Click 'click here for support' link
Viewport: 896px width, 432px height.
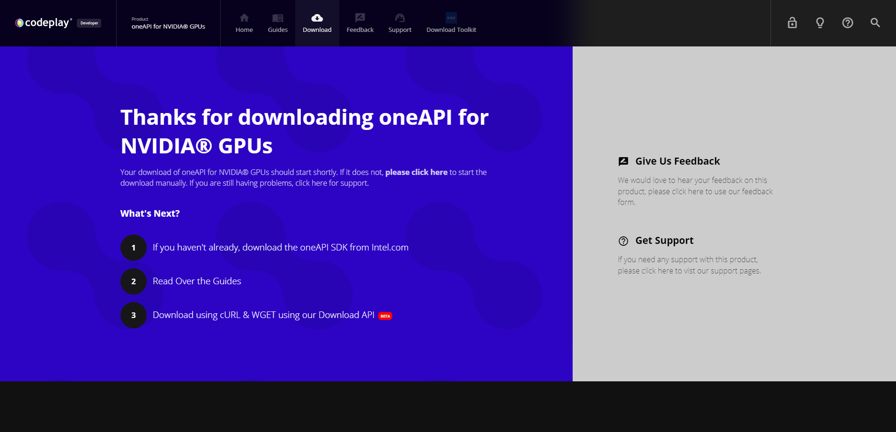332,183
